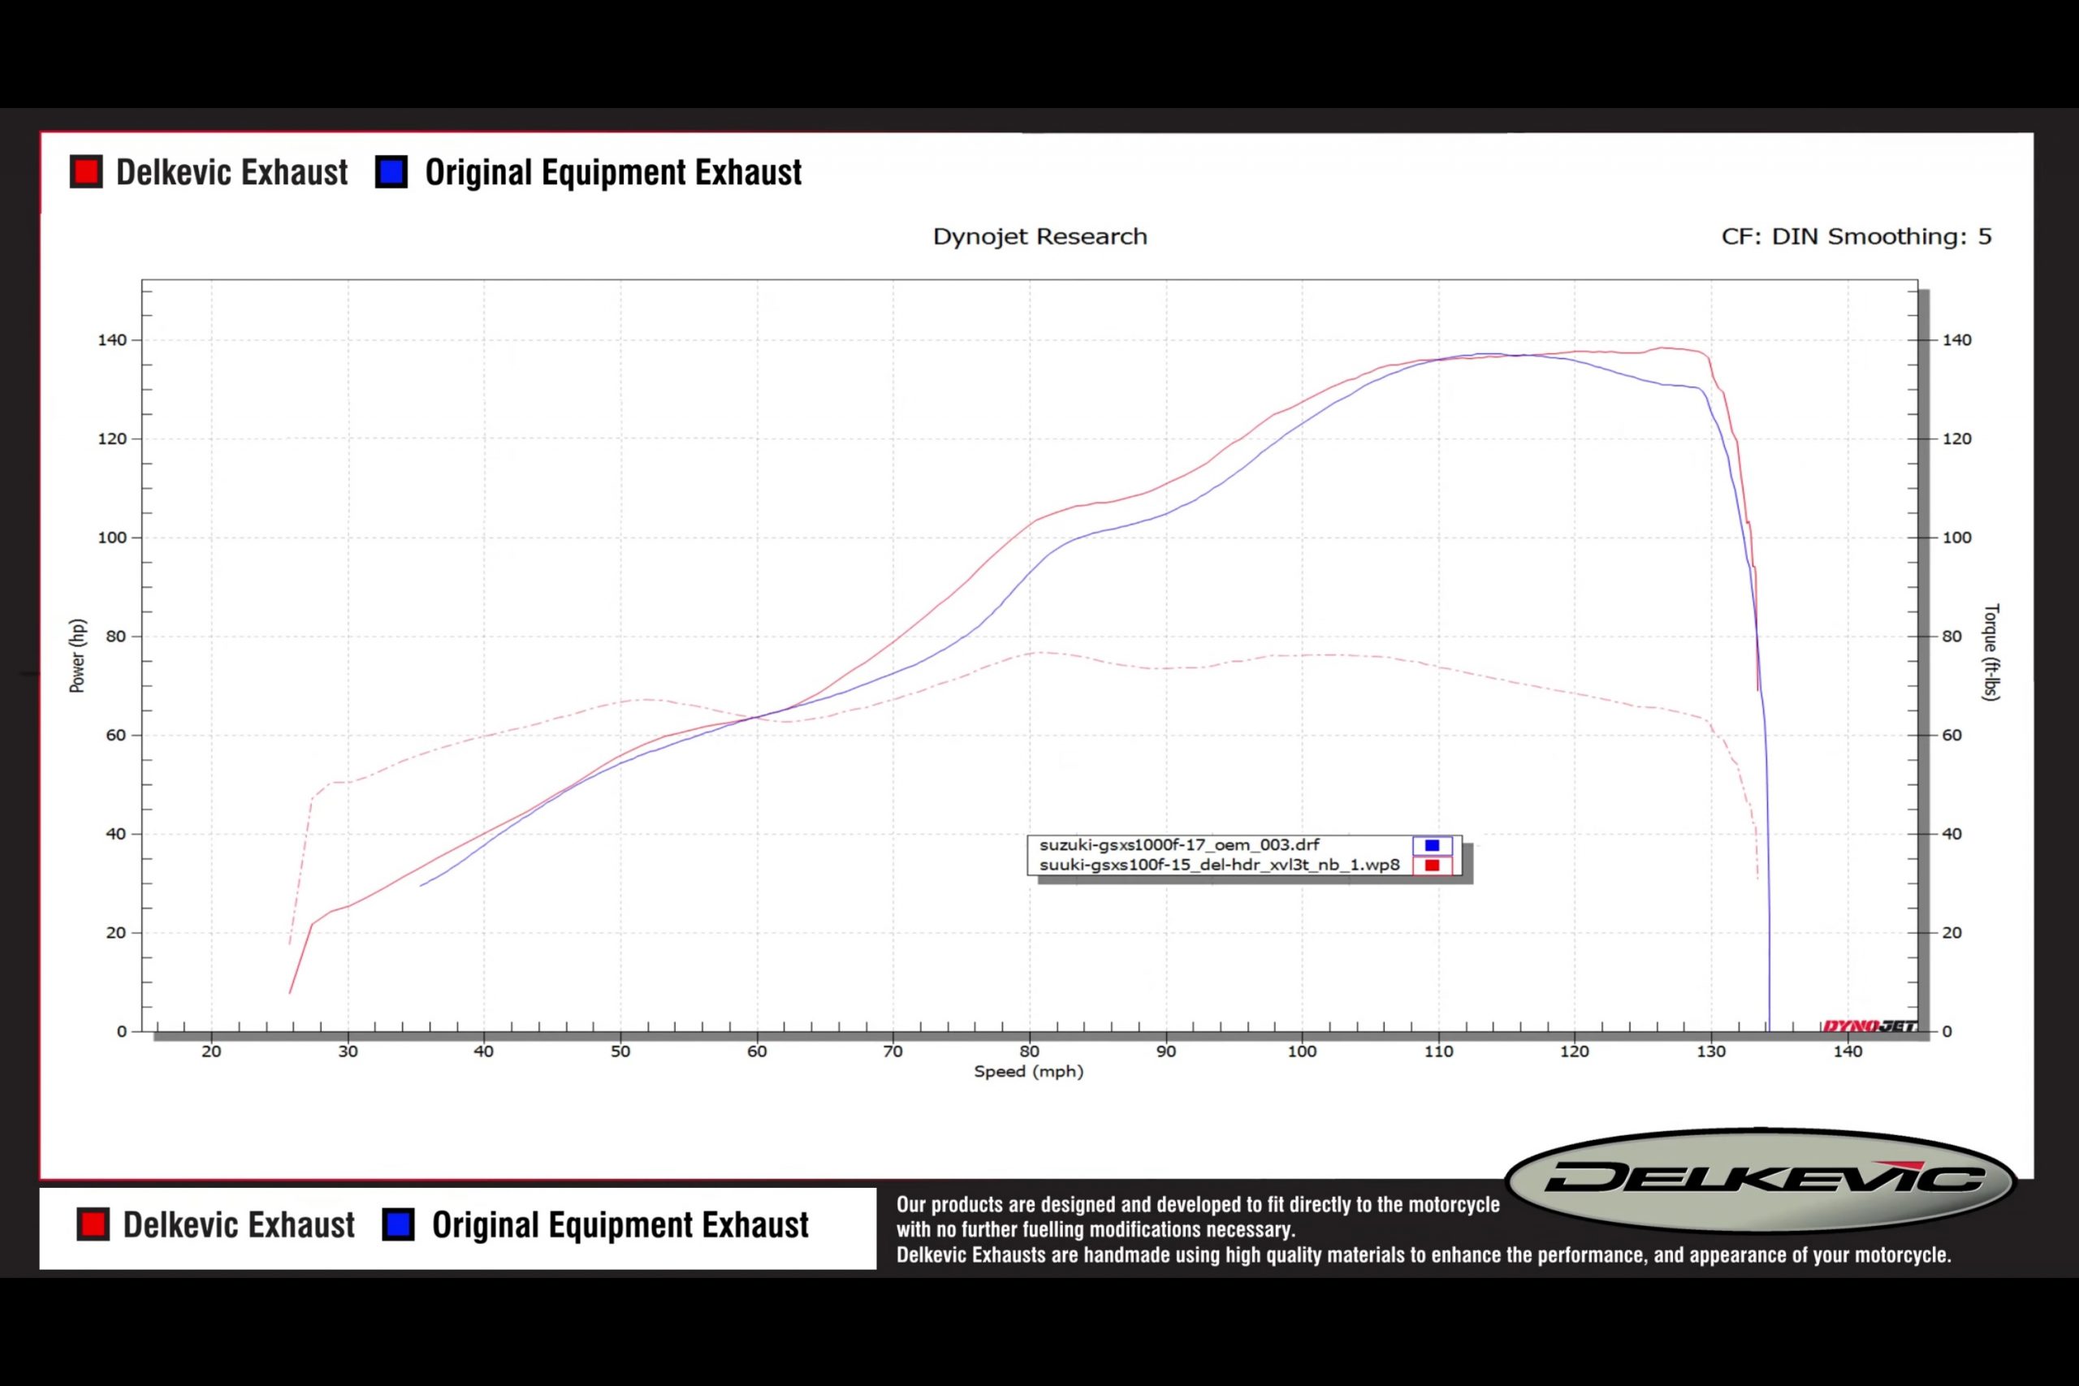Click the blue Original Equipment swatch at top
2079x1386 pixels.
point(391,171)
